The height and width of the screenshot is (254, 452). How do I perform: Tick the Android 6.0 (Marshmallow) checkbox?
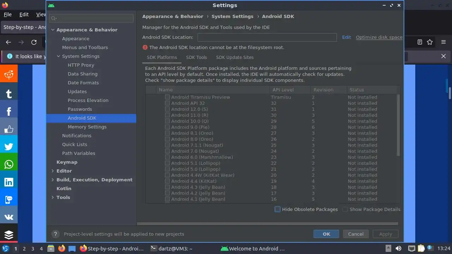pos(167,157)
